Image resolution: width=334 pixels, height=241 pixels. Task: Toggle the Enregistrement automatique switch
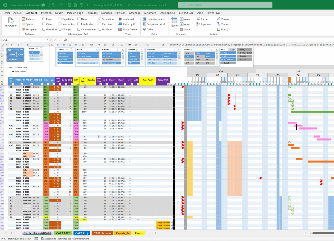click(x=46, y=5)
